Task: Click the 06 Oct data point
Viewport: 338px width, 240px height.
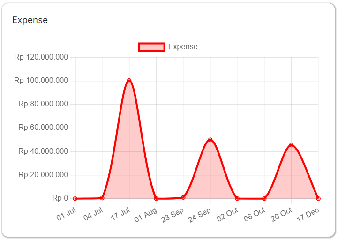Action: (x=264, y=199)
